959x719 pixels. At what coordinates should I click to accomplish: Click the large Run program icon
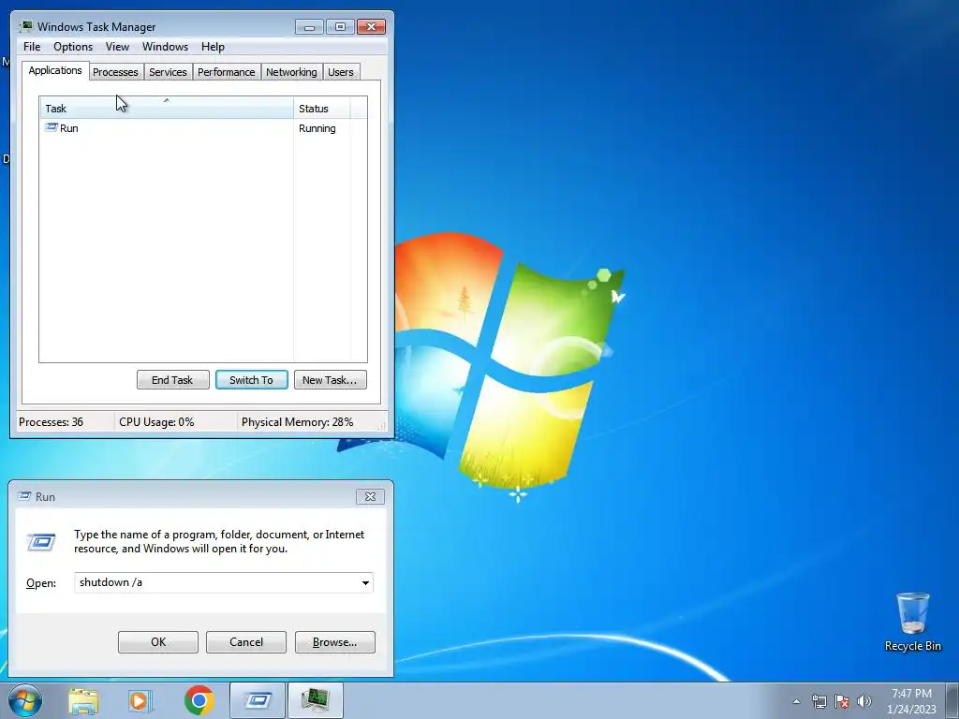[x=41, y=542]
